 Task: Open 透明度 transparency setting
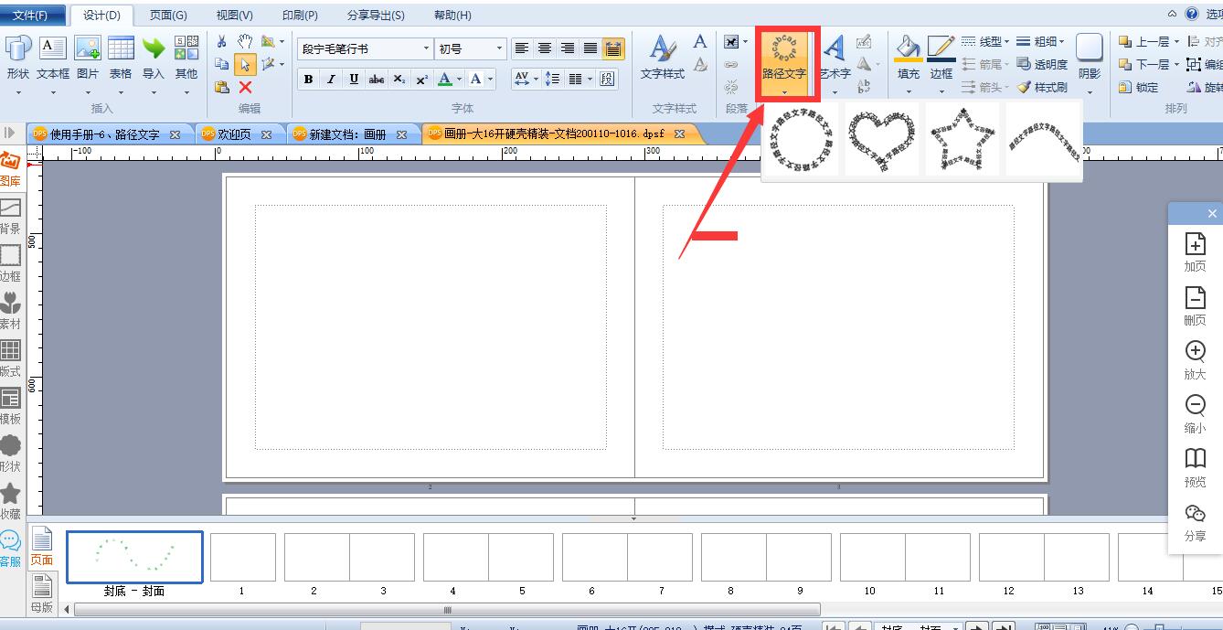click(1043, 65)
